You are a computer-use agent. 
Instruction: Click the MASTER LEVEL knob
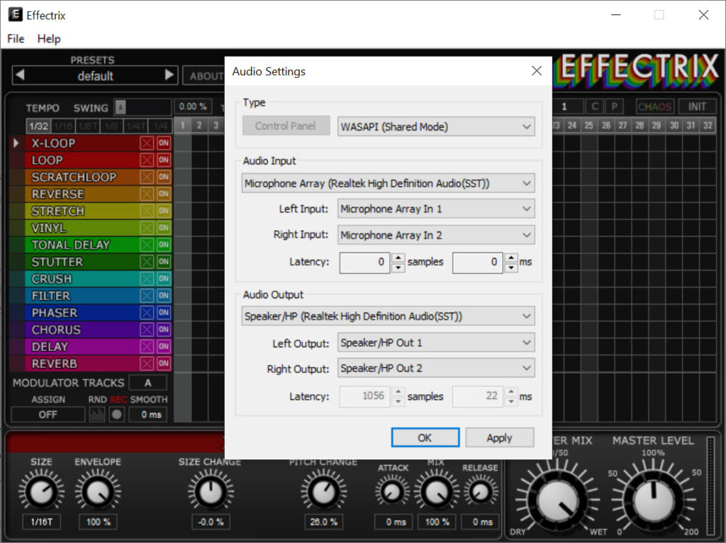coord(652,501)
